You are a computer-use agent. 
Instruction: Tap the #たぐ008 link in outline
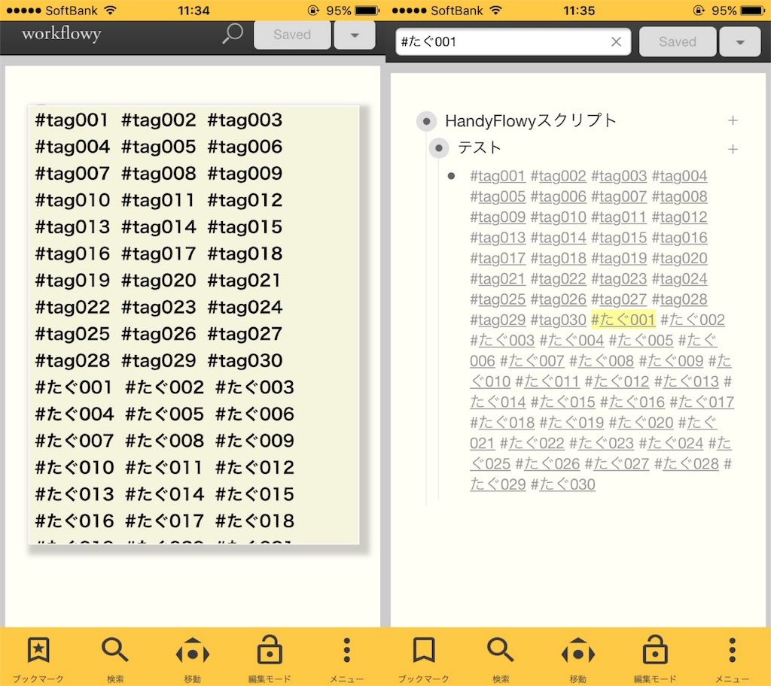click(x=602, y=361)
